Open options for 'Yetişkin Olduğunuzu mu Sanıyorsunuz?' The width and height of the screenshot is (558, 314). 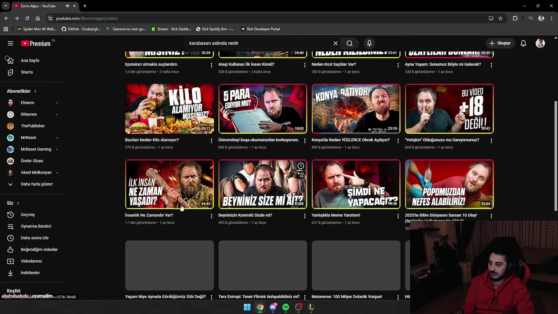[x=491, y=141]
